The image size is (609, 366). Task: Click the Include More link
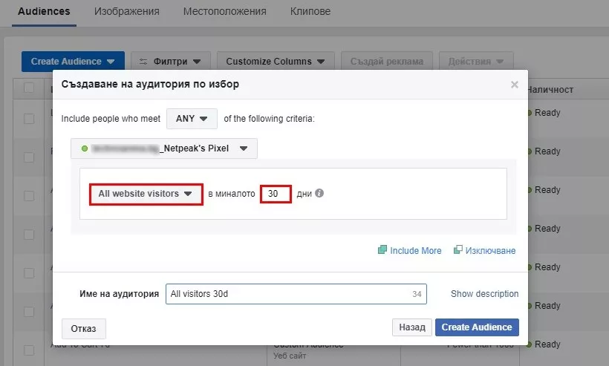click(416, 251)
